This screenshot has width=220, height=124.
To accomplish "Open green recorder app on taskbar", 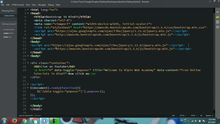I will 54,121.
